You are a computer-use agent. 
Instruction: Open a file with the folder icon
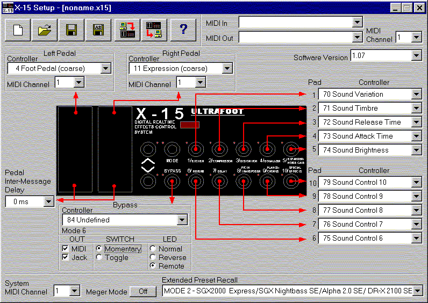[45, 30]
